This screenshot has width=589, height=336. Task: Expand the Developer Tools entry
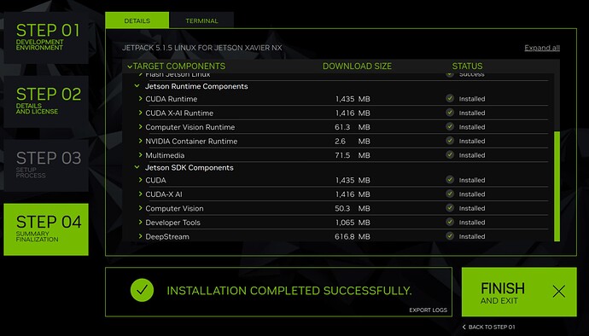pos(141,223)
